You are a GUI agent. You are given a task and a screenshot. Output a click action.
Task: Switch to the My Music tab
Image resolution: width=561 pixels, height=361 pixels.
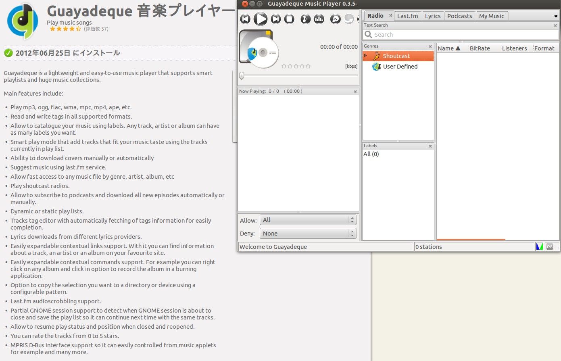(x=492, y=16)
